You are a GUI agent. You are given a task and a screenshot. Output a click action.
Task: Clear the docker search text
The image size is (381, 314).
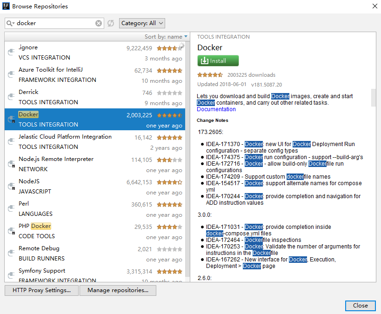coord(99,23)
